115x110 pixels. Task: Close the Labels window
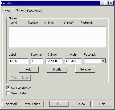click(x=111, y=3)
